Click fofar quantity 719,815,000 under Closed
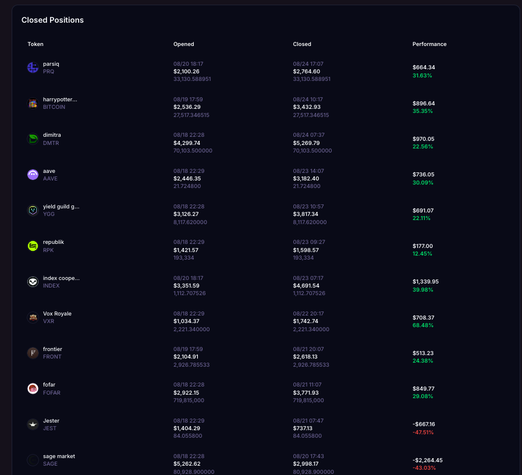Image resolution: width=522 pixels, height=475 pixels. point(308,400)
